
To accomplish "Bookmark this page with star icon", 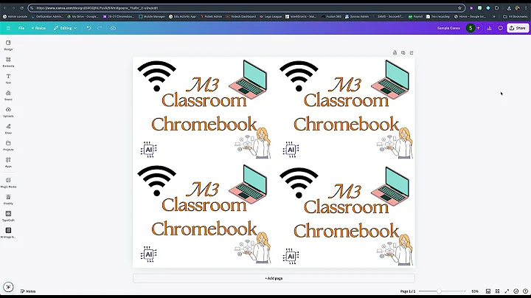I will click(x=459, y=8).
